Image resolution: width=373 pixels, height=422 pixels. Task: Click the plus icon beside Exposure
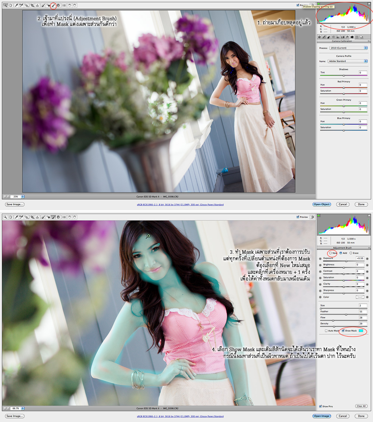(367, 258)
